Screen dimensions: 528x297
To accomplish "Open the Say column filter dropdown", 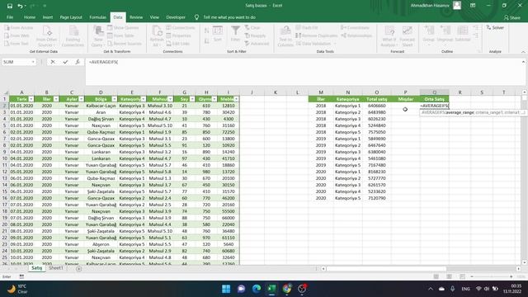I will (192, 99).
